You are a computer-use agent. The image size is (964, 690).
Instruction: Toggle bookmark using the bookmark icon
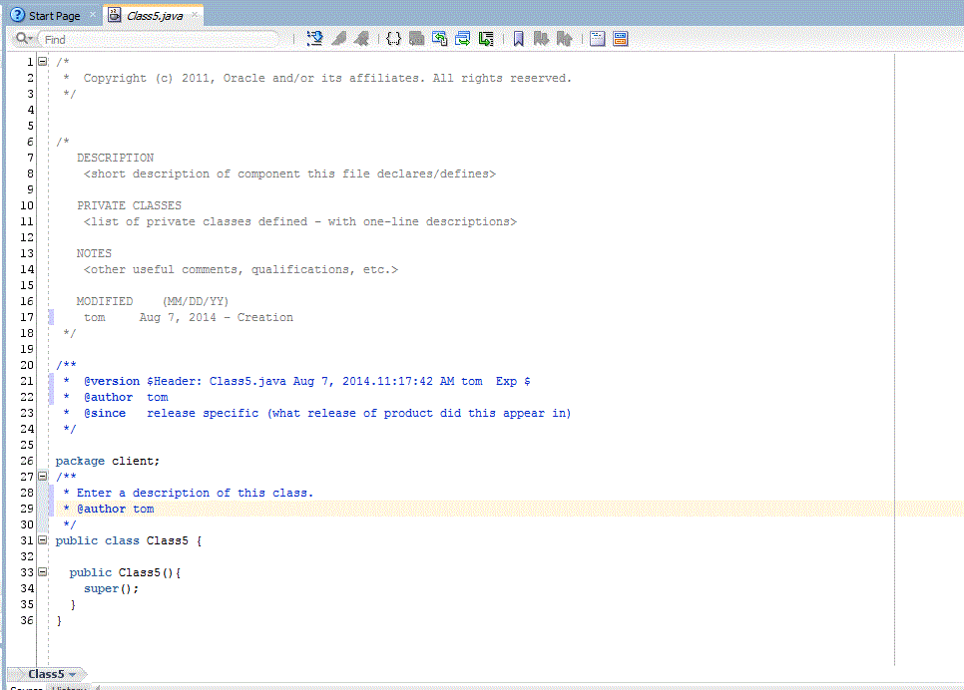(518, 39)
